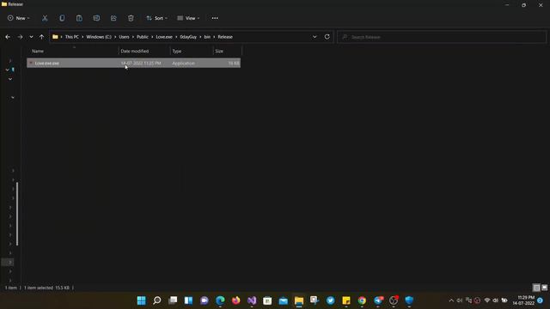Open File Explorer on taskbar

pos(299,300)
